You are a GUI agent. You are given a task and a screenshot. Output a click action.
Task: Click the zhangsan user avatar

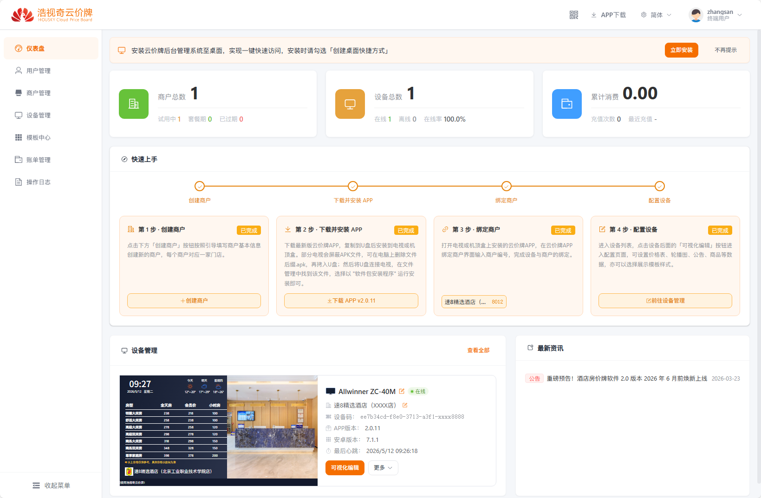coord(696,15)
